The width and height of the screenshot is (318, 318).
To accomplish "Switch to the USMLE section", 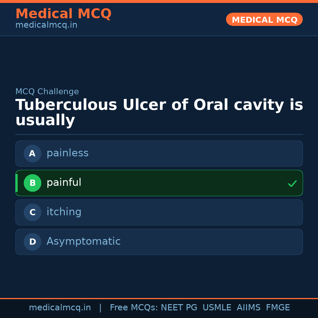I will (x=217, y=307).
